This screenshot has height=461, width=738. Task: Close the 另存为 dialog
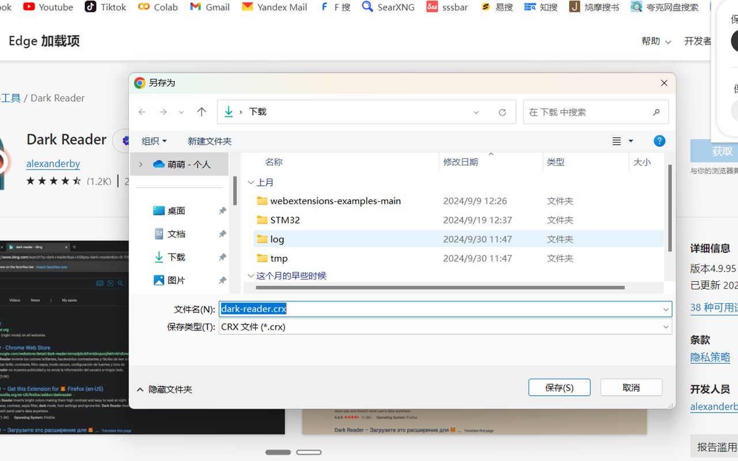tap(664, 83)
